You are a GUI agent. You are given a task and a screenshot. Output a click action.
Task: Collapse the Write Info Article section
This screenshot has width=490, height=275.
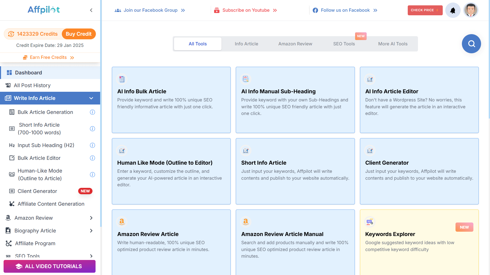tap(91, 98)
